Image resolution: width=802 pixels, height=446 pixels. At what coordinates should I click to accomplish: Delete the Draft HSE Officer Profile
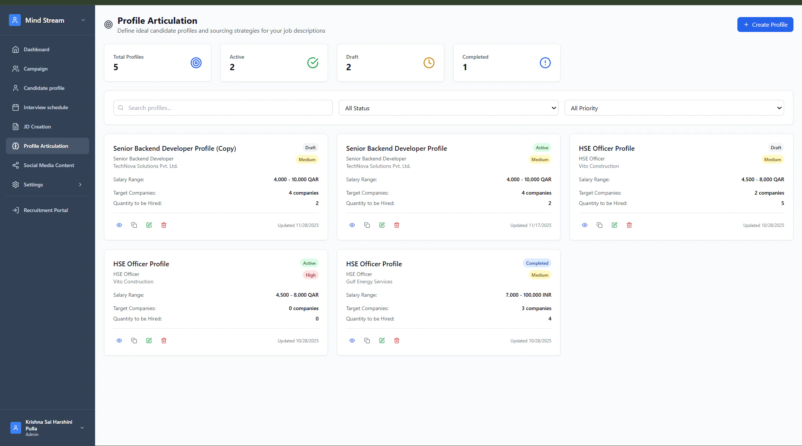tap(629, 225)
